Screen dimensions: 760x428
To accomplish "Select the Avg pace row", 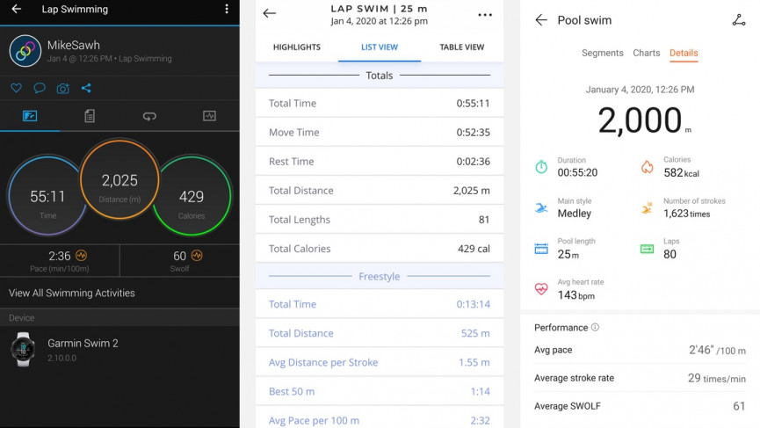I will [x=640, y=350].
